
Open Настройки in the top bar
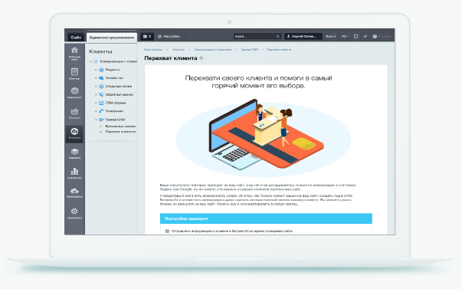click(169, 36)
